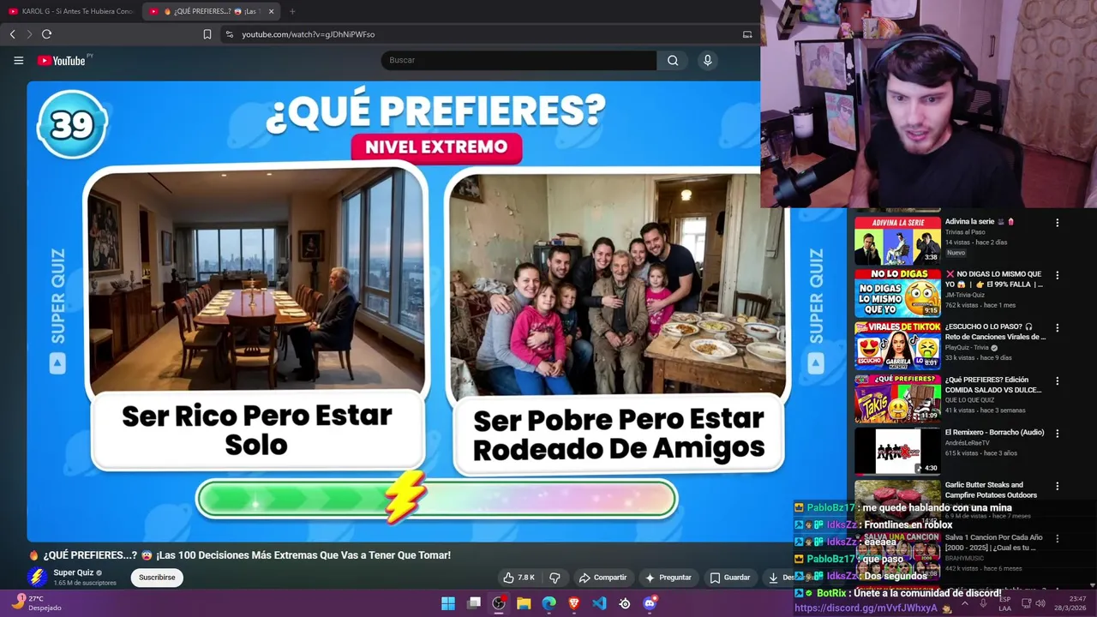Open Super Quiz channel name
Screen dimensions: 1097x617
click(74, 572)
